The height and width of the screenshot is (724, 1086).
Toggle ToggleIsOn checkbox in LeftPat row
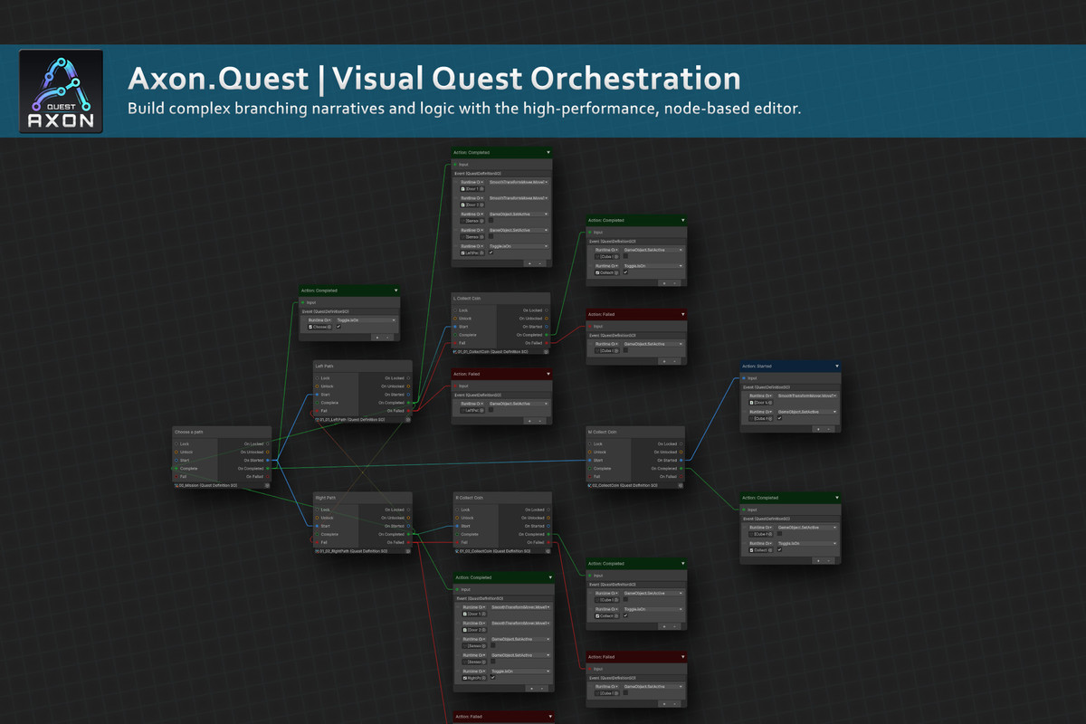click(491, 252)
